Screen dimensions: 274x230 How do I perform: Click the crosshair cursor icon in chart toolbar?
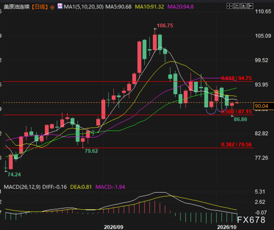point(229,6)
